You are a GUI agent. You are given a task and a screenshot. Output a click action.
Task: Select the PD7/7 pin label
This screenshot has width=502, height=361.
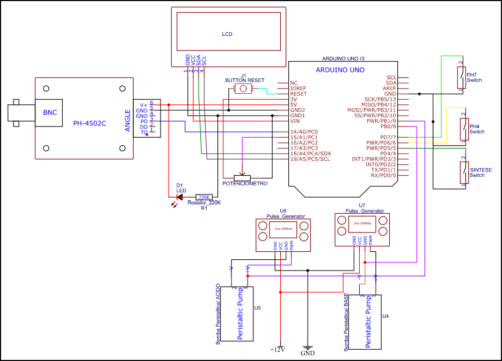388,137
